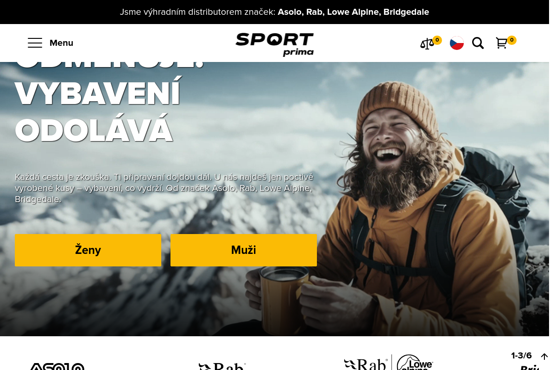Viewport: 556px width, 370px height.
Task: Open the search magnifier icon
Action: coord(478,43)
